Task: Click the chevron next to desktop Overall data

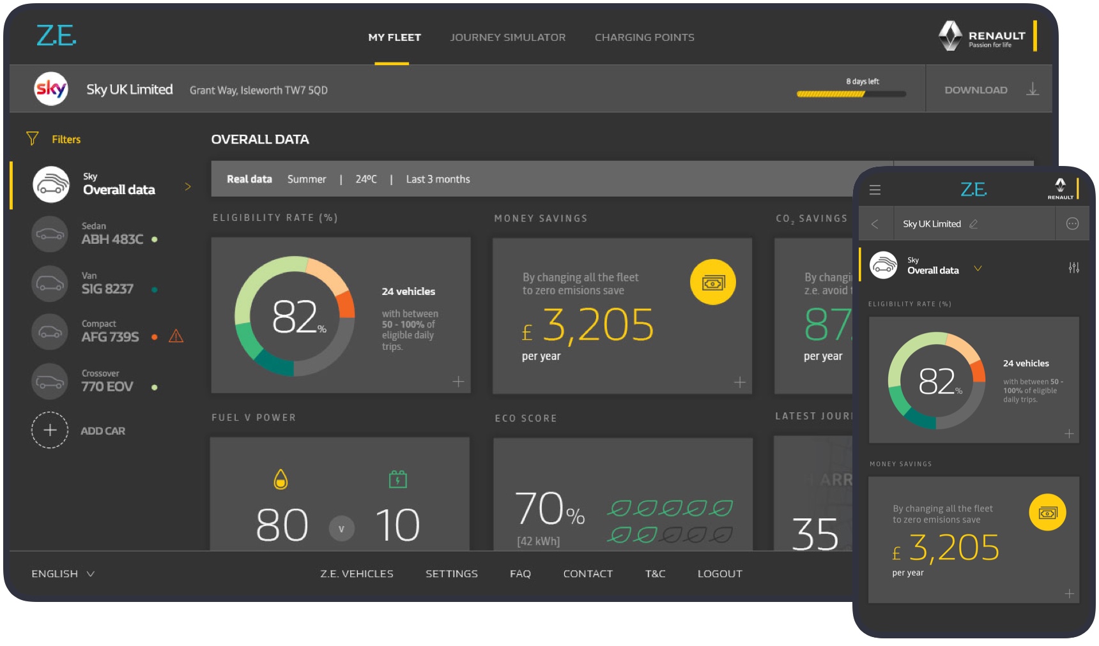Action: [188, 186]
